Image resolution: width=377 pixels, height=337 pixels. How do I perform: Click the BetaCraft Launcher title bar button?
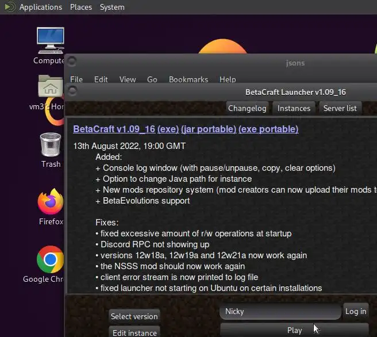coord(72,91)
